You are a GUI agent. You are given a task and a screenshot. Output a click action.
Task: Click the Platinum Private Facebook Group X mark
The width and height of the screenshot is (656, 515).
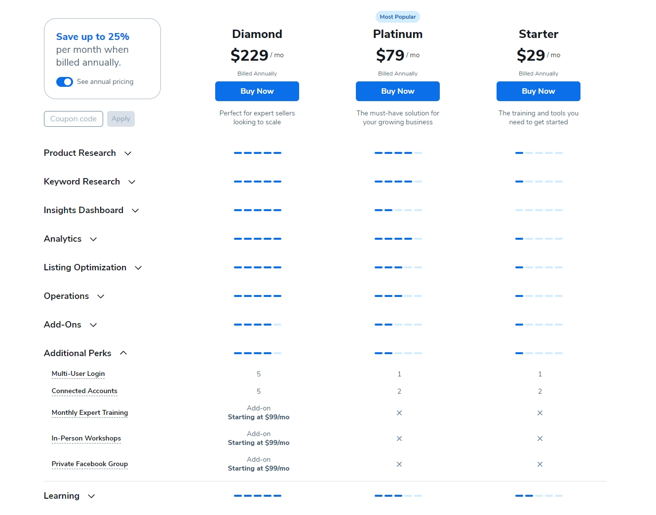[x=399, y=464]
